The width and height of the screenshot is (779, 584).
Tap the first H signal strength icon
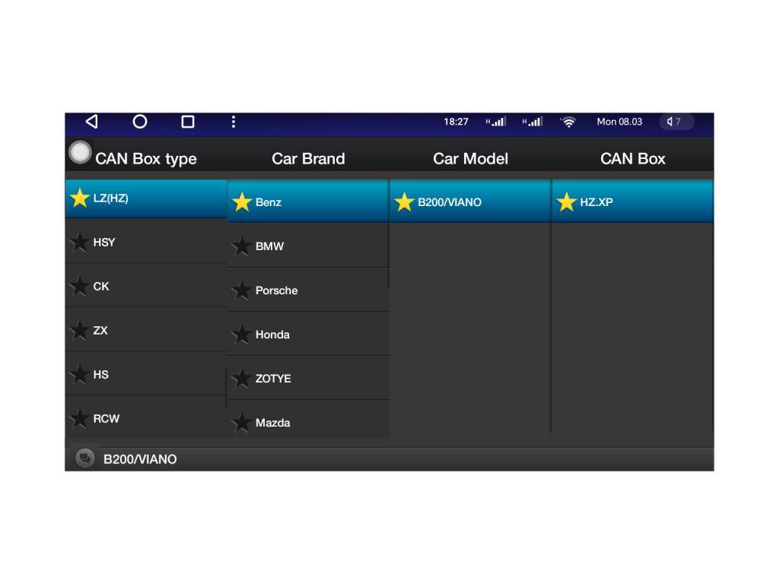point(496,122)
